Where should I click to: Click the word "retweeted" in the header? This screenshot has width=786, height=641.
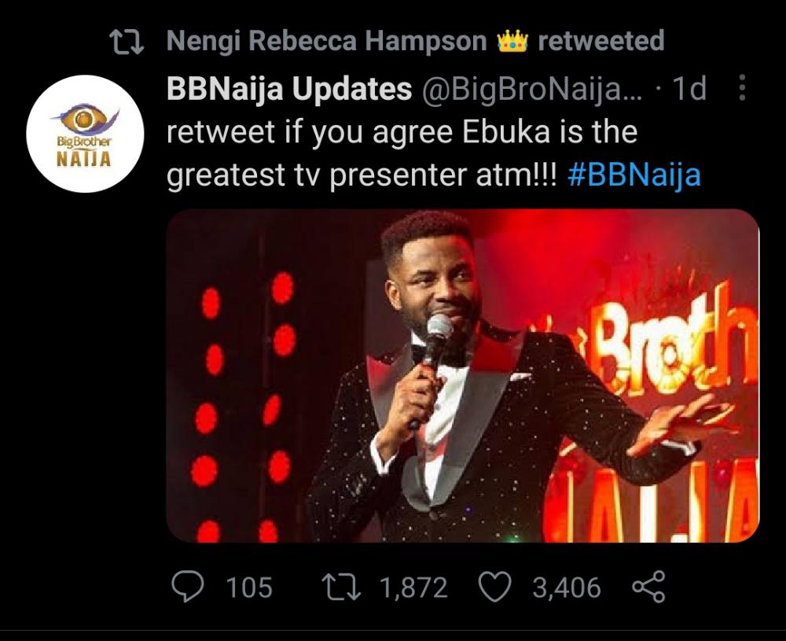[601, 42]
